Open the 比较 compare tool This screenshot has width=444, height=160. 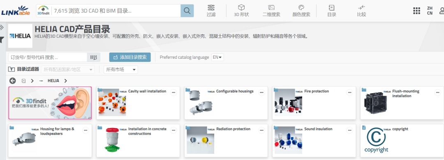point(362,11)
